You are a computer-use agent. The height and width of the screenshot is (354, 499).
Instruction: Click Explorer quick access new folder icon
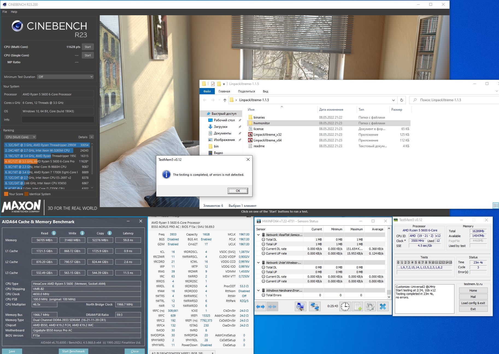click(x=219, y=84)
